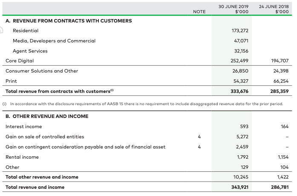Click the total contract revenue figure 333,676
Screen dimensions: 297x196
click(x=239, y=91)
